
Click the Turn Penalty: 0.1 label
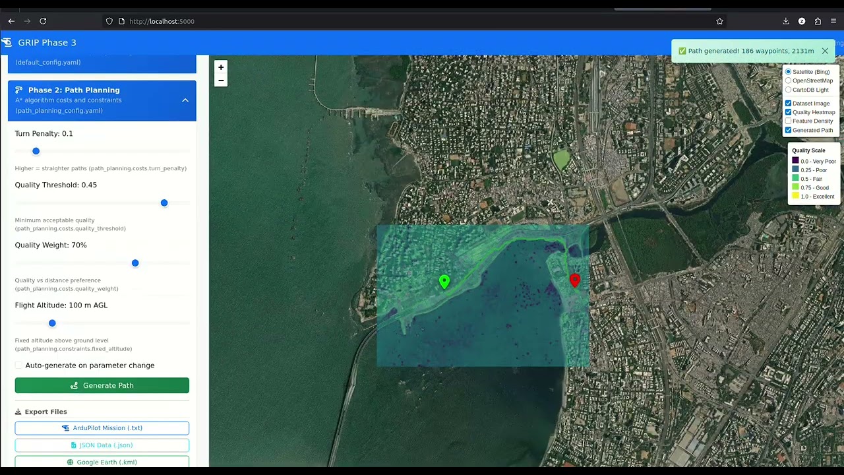point(44,134)
